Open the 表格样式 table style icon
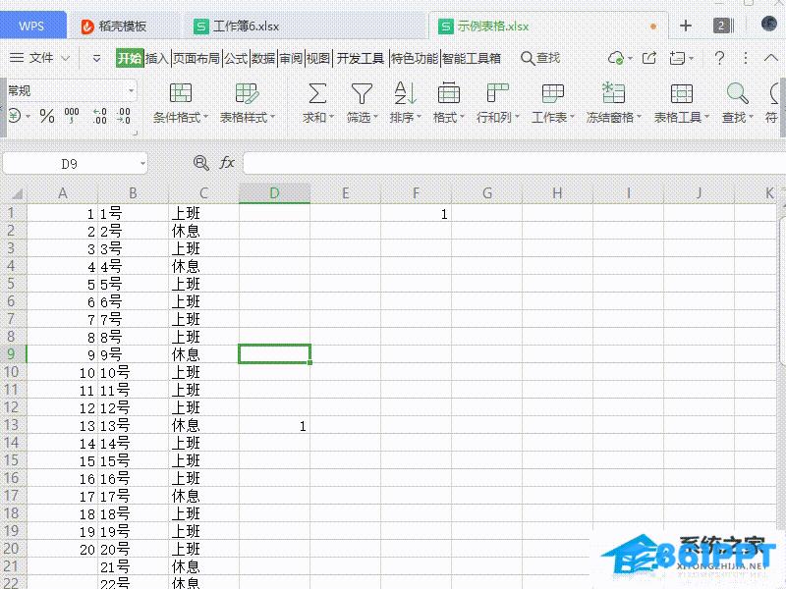The height and width of the screenshot is (589, 786). coord(247,93)
